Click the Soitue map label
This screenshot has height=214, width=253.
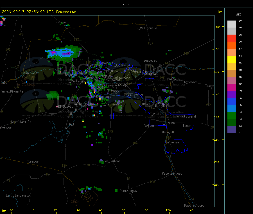tap(150, 125)
